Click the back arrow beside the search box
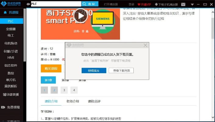215x122 pixels. (28, 4)
